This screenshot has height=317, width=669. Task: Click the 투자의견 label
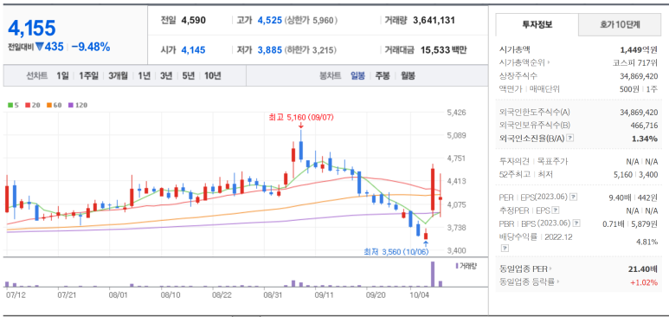click(x=514, y=161)
